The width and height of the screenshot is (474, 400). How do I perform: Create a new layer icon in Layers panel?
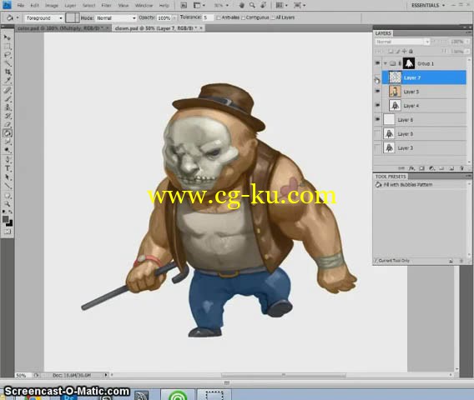(451, 168)
